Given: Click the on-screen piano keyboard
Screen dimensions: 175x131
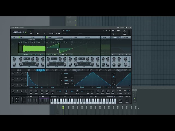Looking at the screenshot, I should point(83,101).
